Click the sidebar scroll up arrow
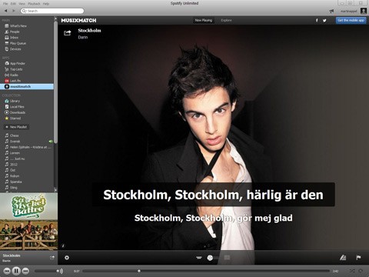The height and width of the screenshot is (277, 369). (x=55, y=18)
